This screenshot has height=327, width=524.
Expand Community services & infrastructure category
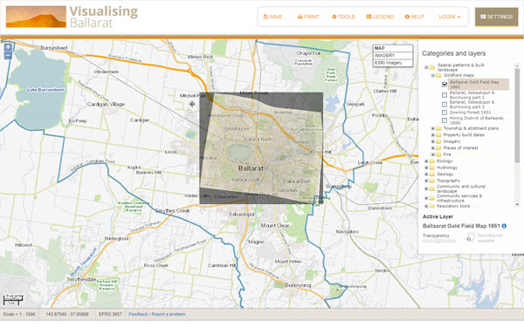tap(426, 198)
